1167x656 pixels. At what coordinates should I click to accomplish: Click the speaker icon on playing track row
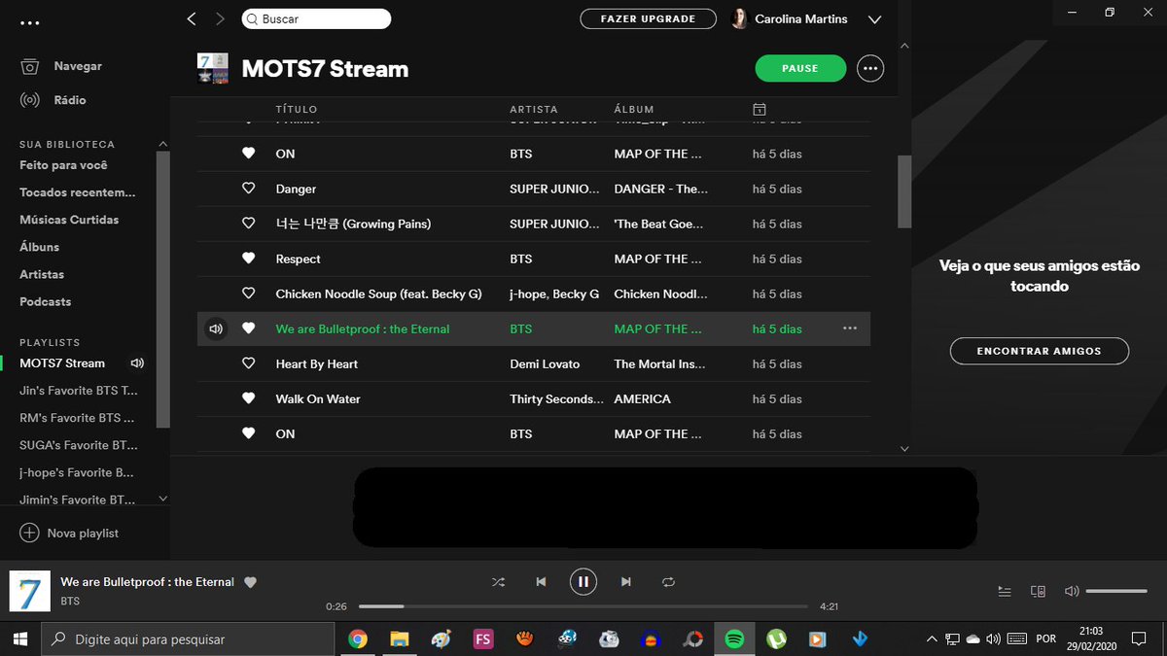point(216,328)
